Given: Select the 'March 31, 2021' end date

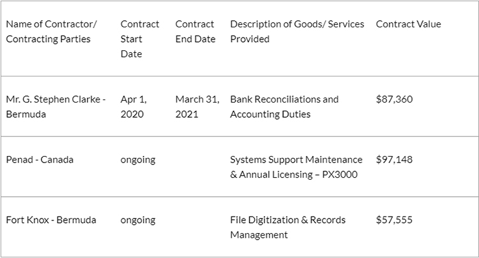Looking at the screenshot, I should (197, 107).
